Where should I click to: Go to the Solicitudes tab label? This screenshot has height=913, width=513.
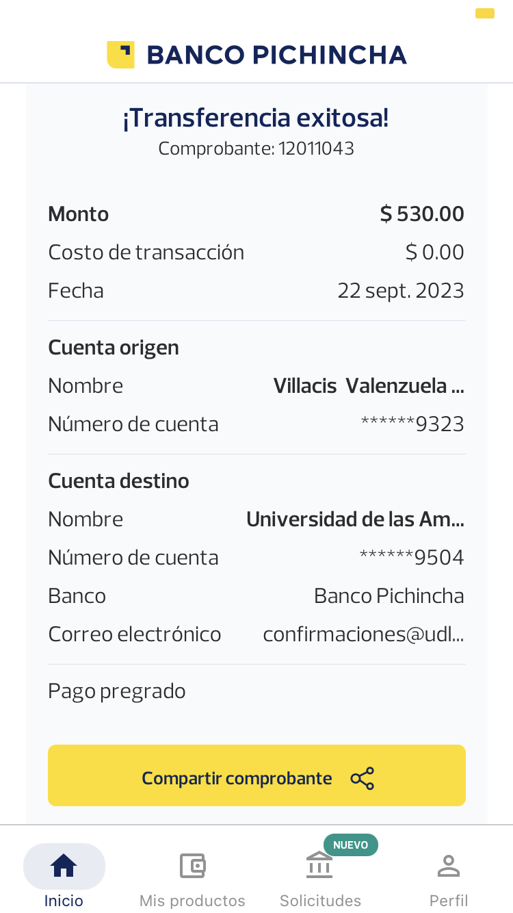pyautogui.click(x=320, y=900)
